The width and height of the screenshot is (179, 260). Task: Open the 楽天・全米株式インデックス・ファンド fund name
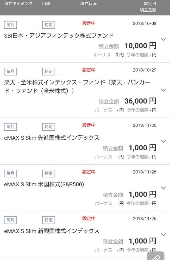[77, 86]
